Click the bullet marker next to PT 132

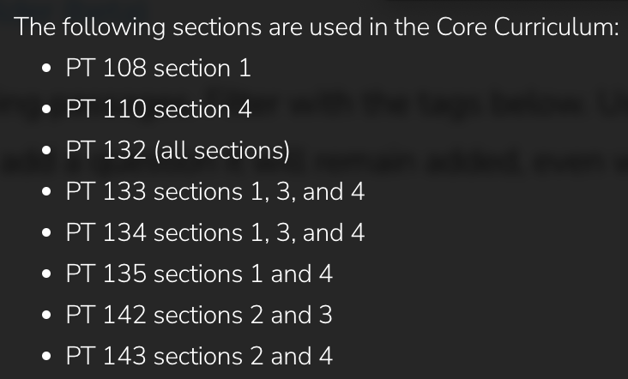point(46,152)
